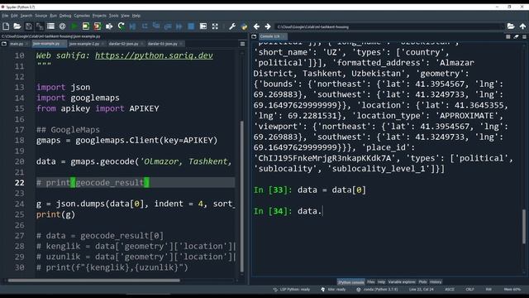Click the @ symbol finder icon
Screen dimensions: 529x298
pyautogui.click(x=63, y=26)
